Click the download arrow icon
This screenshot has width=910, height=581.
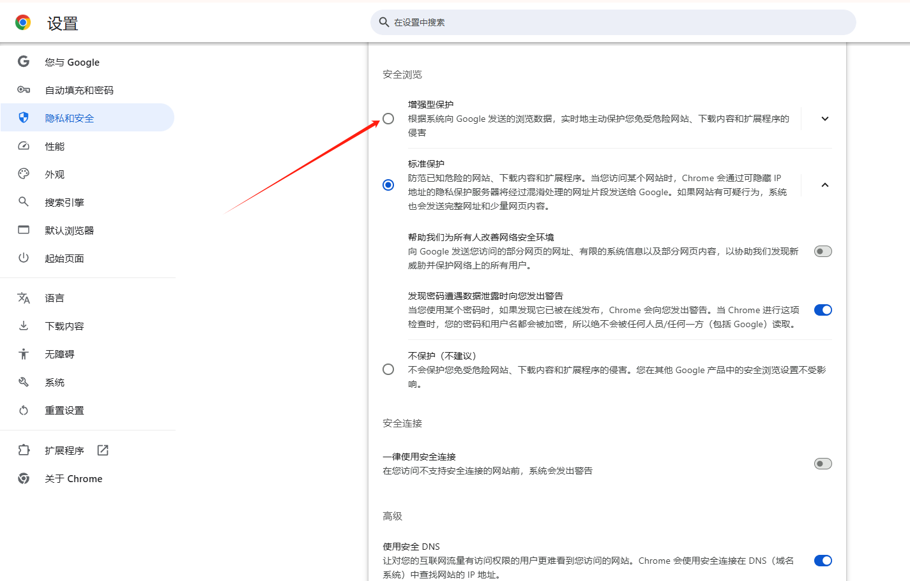coord(24,326)
